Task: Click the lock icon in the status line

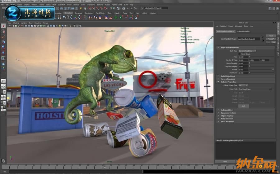Action: point(81,8)
